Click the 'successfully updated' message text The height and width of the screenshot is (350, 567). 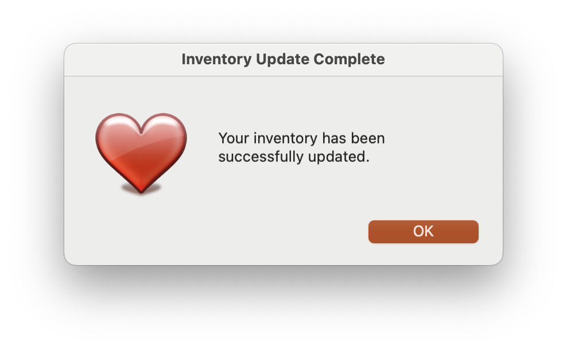294,157
